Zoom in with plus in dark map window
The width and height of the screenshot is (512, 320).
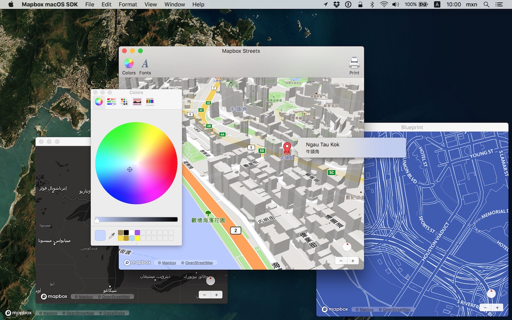[216, 295]
